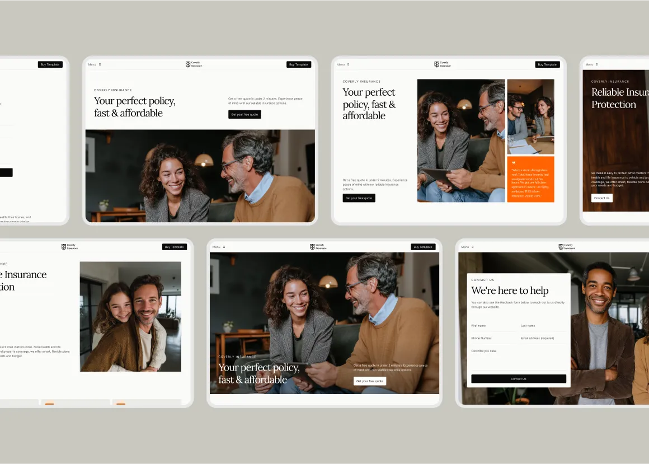The image size is (649, 464).
Task: Focus the Email address (required) field
Action: click(x=543, y=339)
